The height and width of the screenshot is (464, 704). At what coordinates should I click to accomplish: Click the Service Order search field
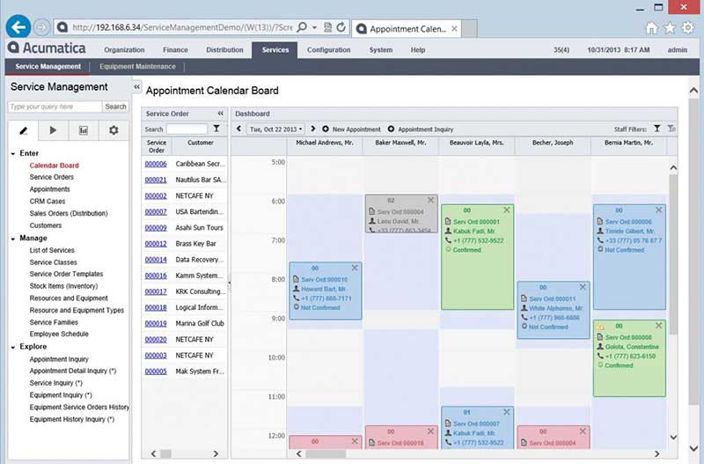point(187,129)
